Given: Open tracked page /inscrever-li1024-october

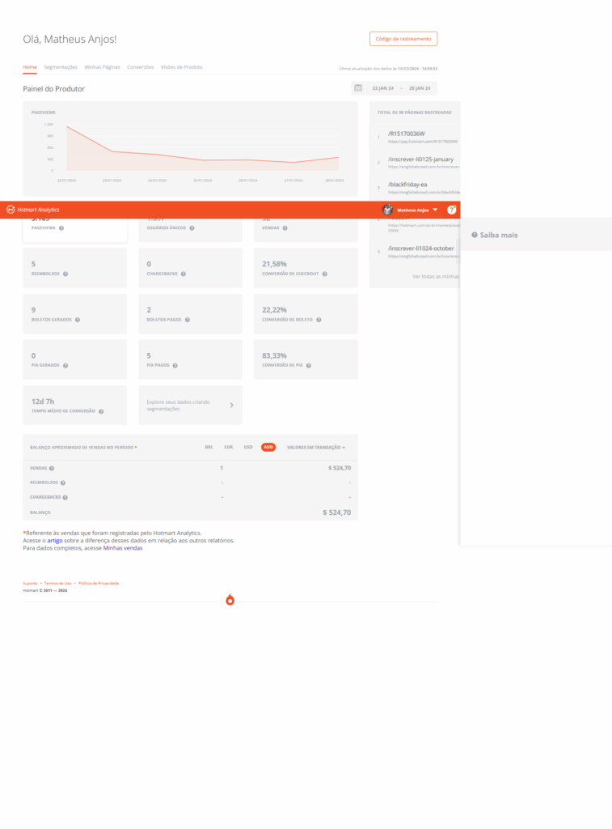Looking at the screenshot, I should 421,249.
